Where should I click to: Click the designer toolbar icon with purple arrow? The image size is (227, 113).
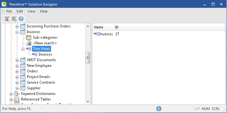click(7, 19)
